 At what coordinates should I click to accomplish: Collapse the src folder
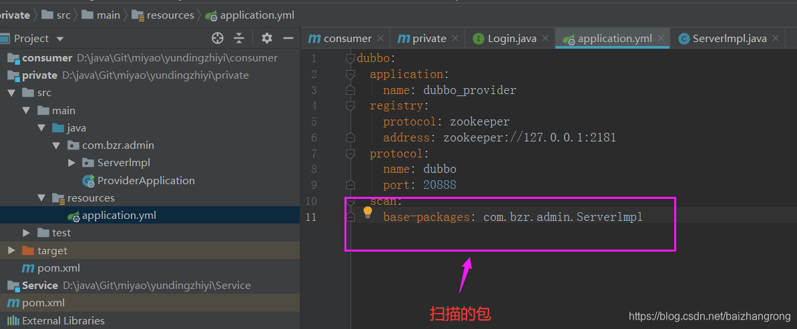(11, 93)
